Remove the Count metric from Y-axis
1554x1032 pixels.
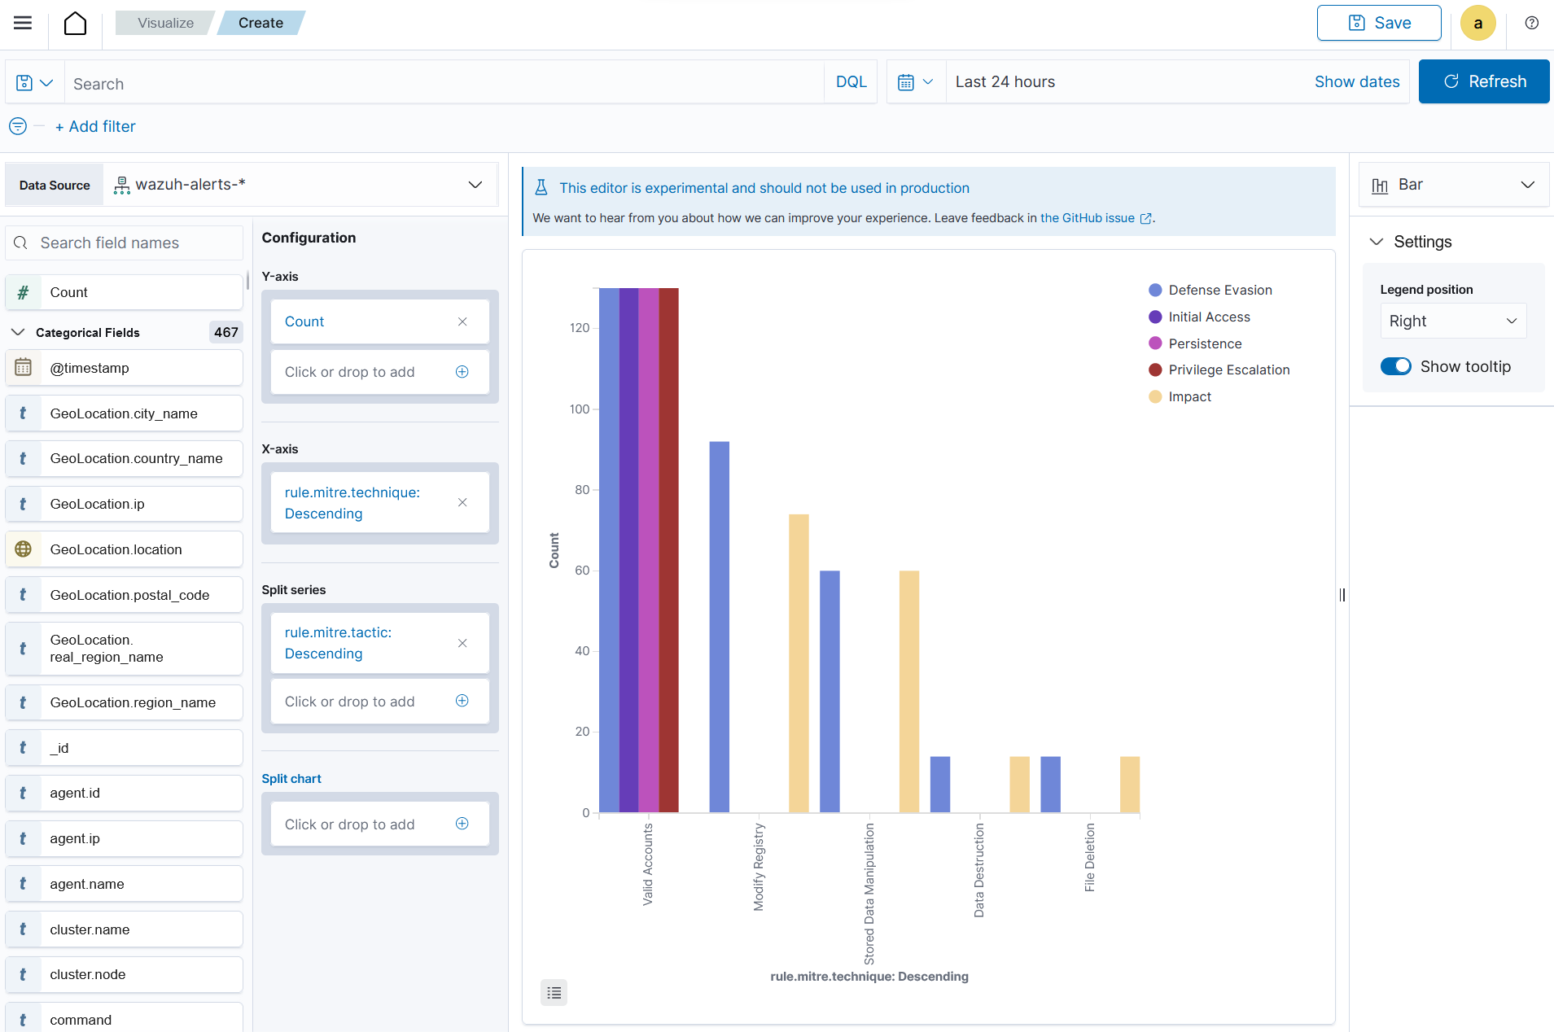coord(462,321)
